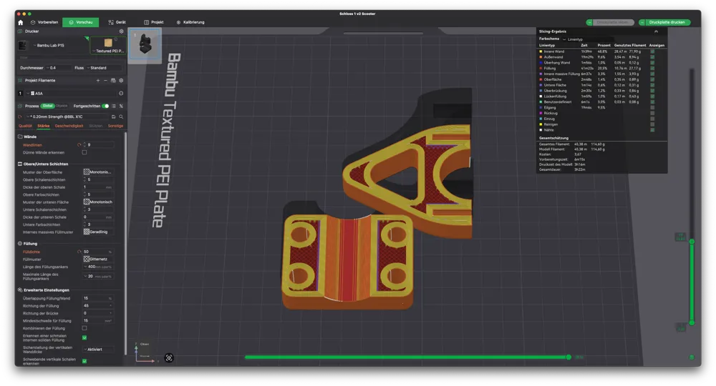Reset process preset changes arrow icon
Viewport: 716px width, 386px height.
tap(20, 117)
